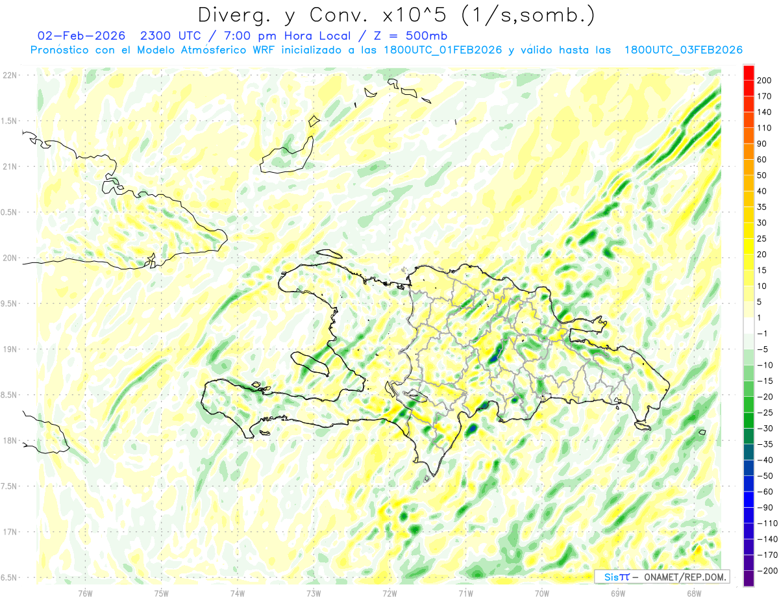Click the 'SisTT - ONAMET/REP.DOM.' label box

click(x=662, y=577)
